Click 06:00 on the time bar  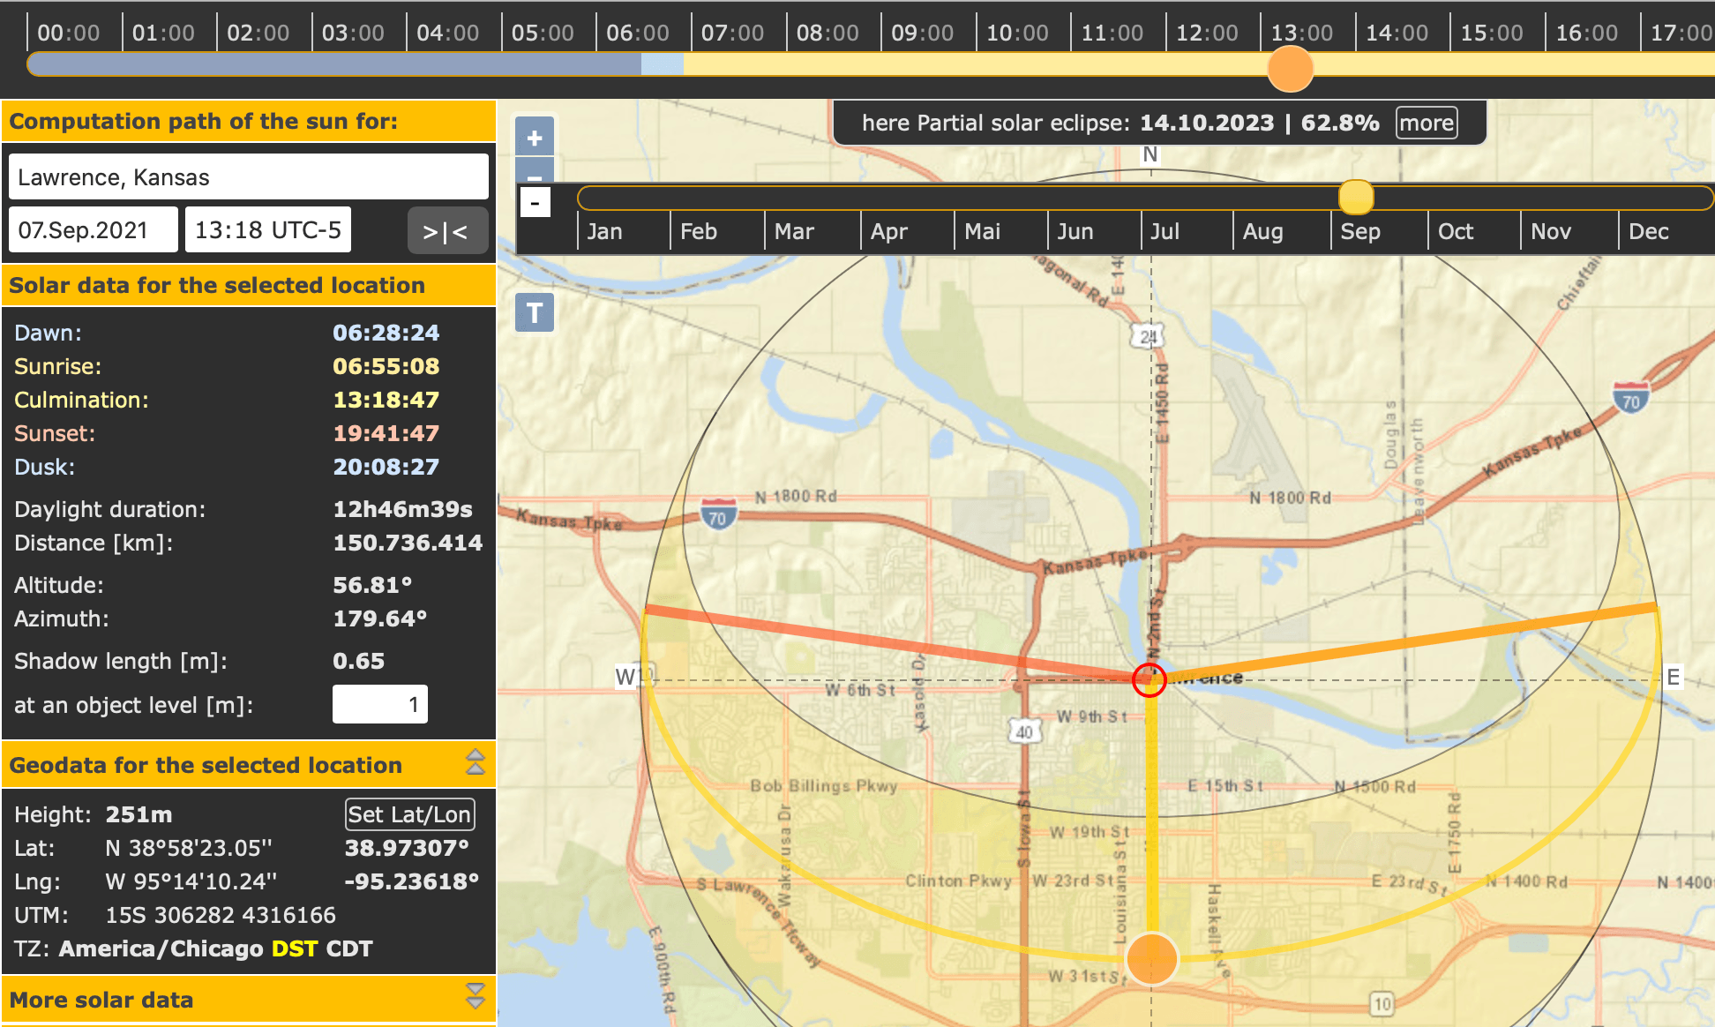638,34
